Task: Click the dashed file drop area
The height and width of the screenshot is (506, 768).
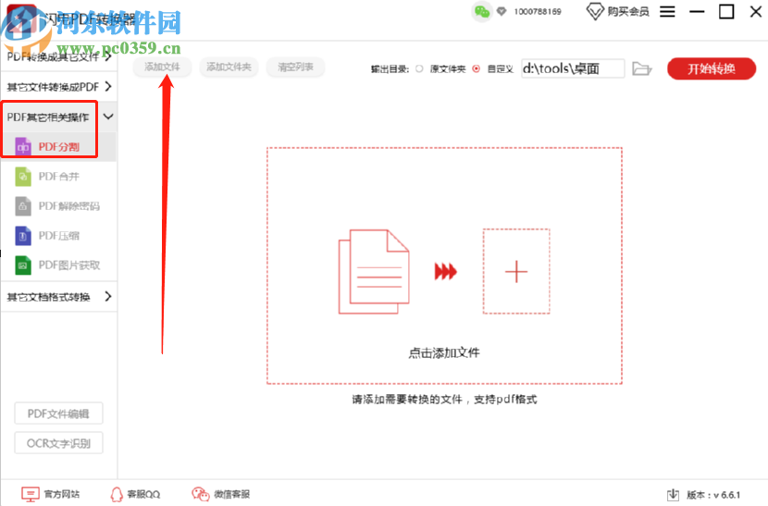Action: [x=444, y=265]
